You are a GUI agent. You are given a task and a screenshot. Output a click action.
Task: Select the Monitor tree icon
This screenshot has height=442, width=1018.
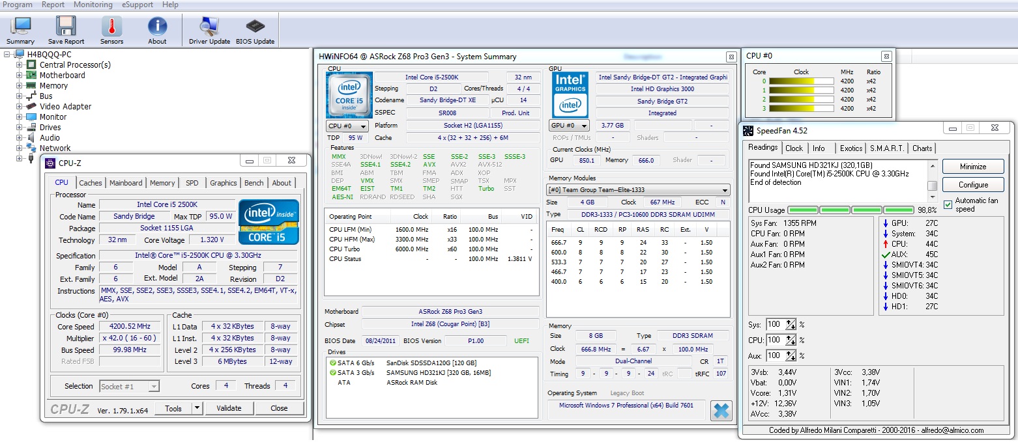[31, 117]
